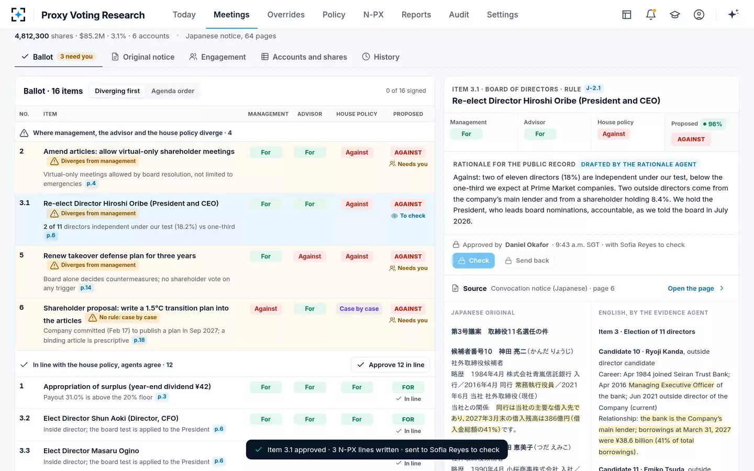Select the Renew takeover defense plan item row

click(225, 272)
